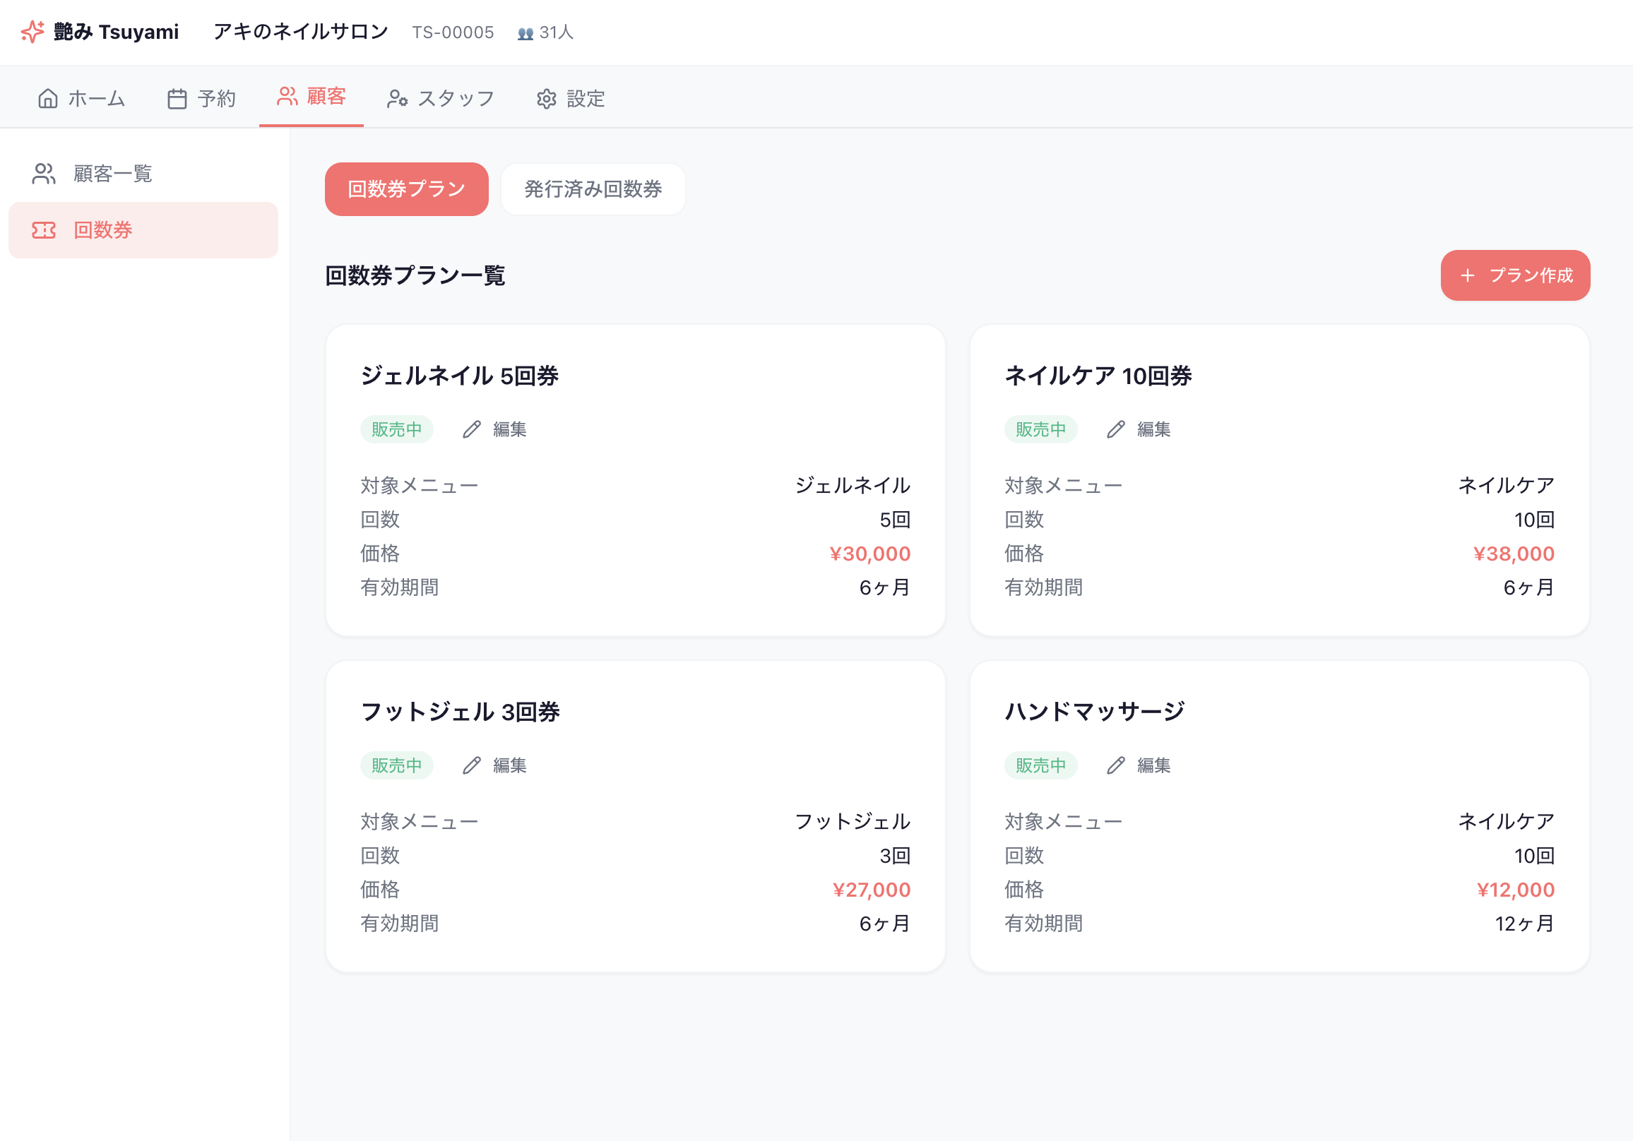This screenshot has height=1141, width=1633.
Task: Select 回数券 in the sidebar
Action: coord(143,229)
